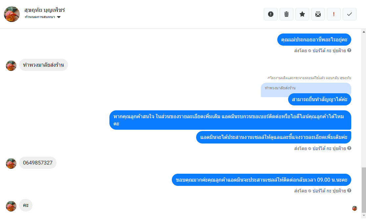Image resolution: width=366 pixels, height=220 pixels.
Task: Click the small seen-receipt avatar
Action: (x=355, y=208)
